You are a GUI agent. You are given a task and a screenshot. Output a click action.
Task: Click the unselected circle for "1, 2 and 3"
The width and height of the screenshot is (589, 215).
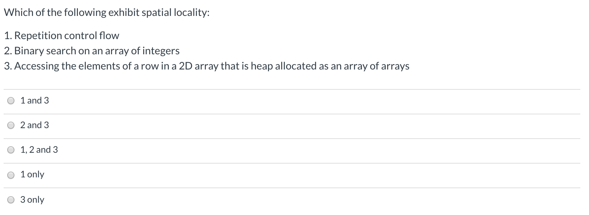tap(11, 149)
